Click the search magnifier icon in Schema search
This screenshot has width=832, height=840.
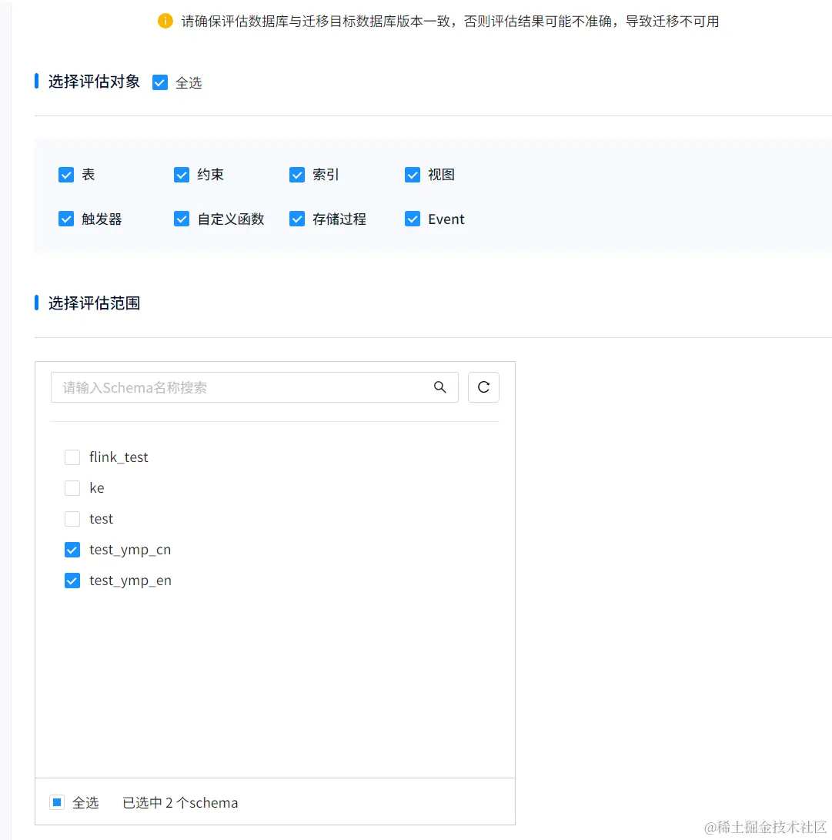point(439,387)
